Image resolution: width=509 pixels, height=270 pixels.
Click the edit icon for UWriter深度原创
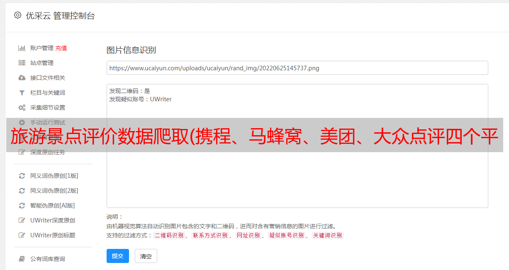coord(22,220)
